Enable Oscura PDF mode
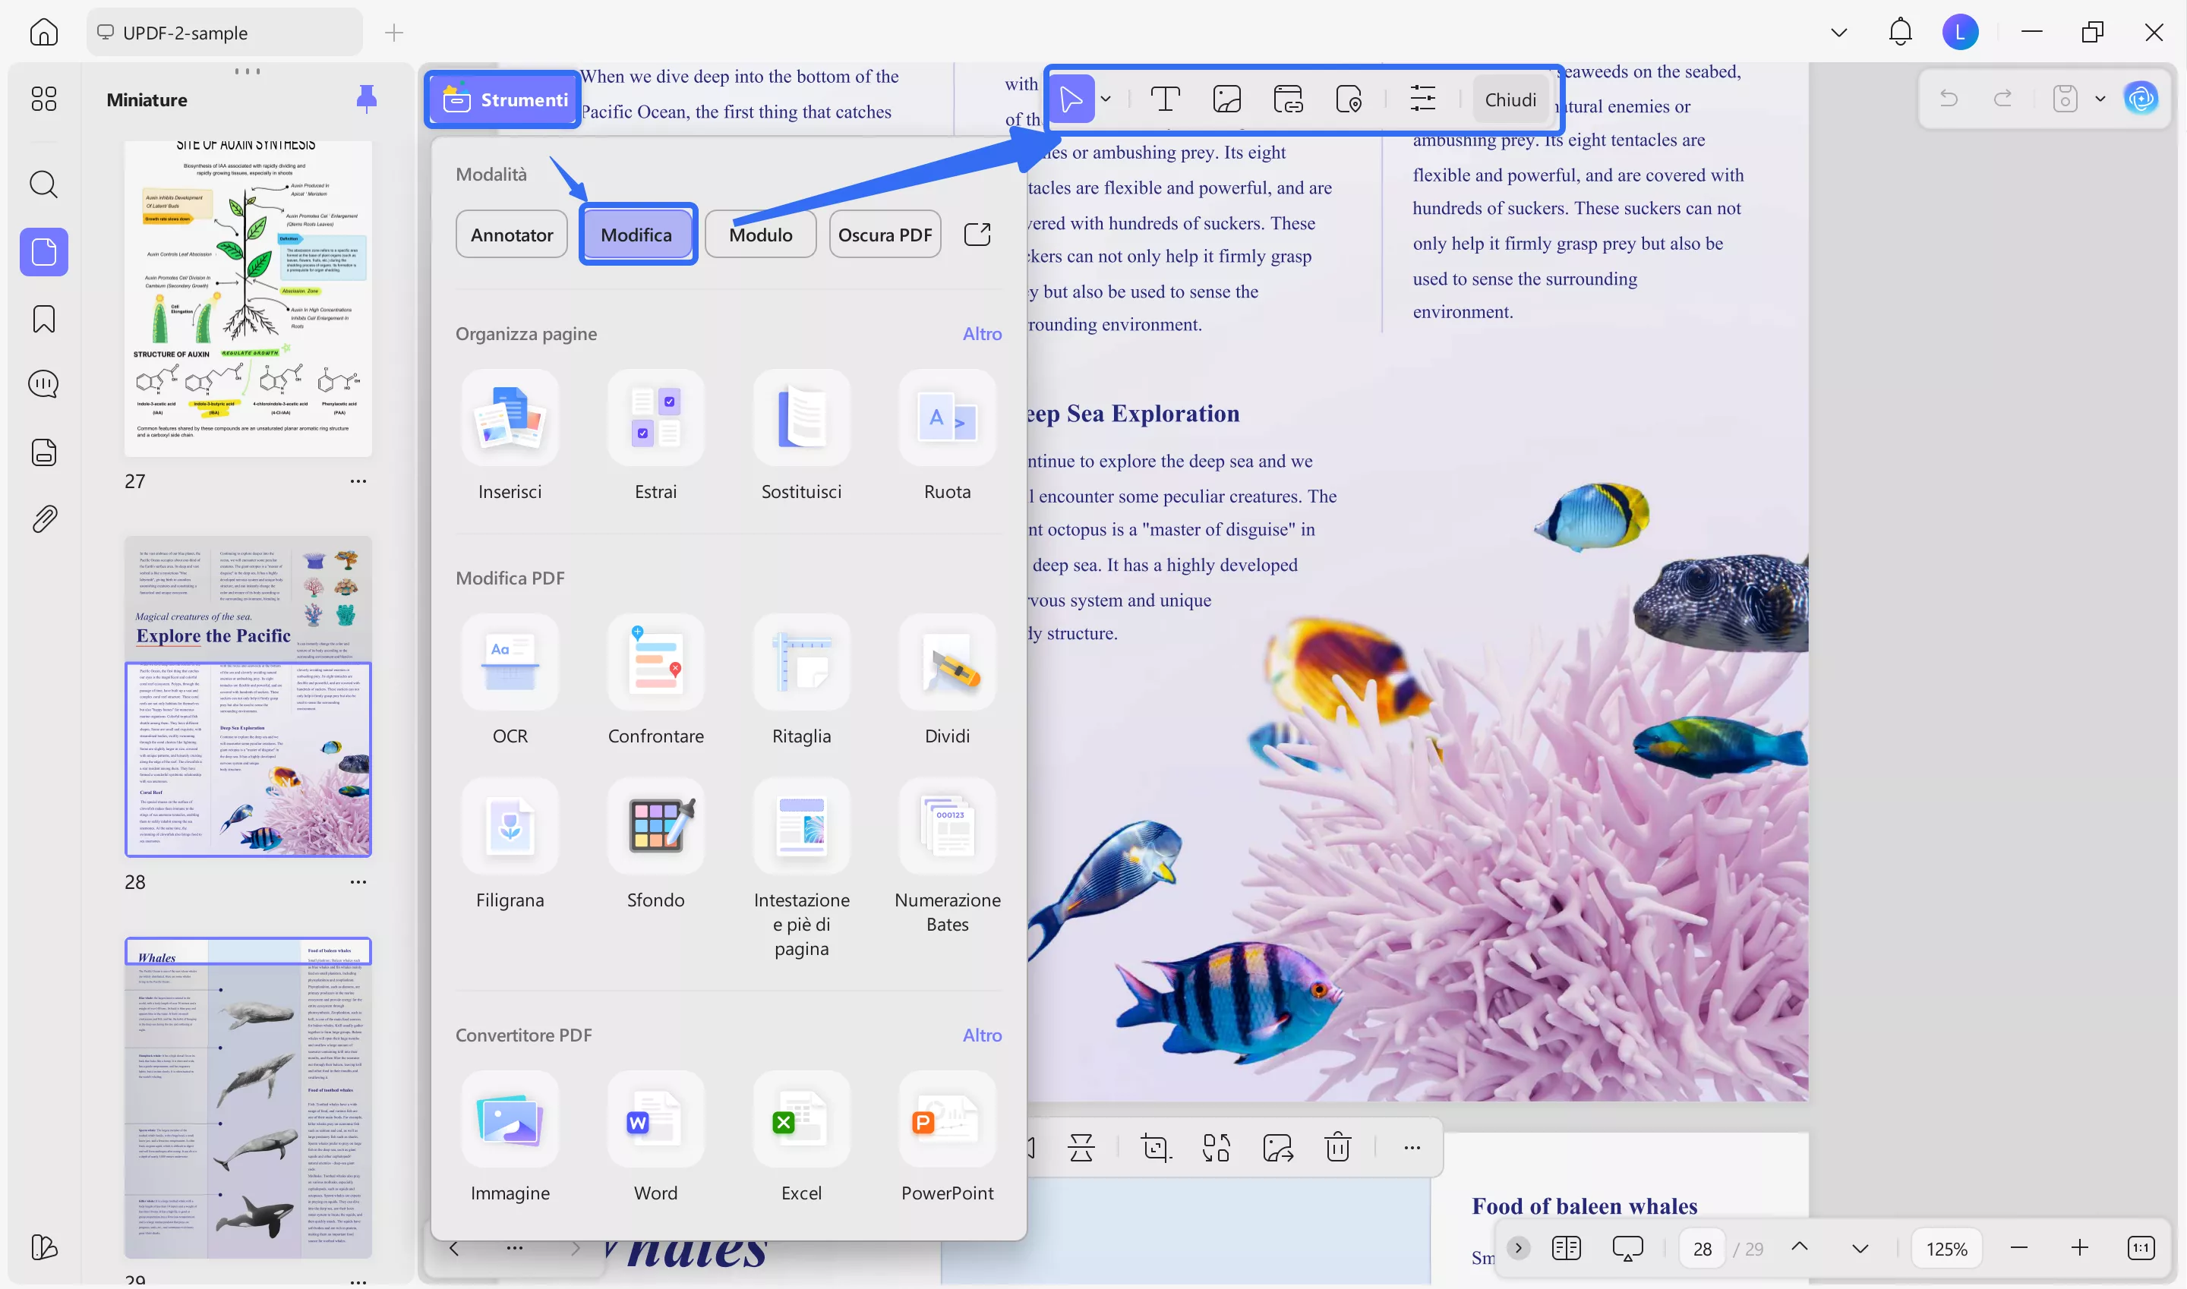This screenshot has width=2187, height=1289. (885, 234)
